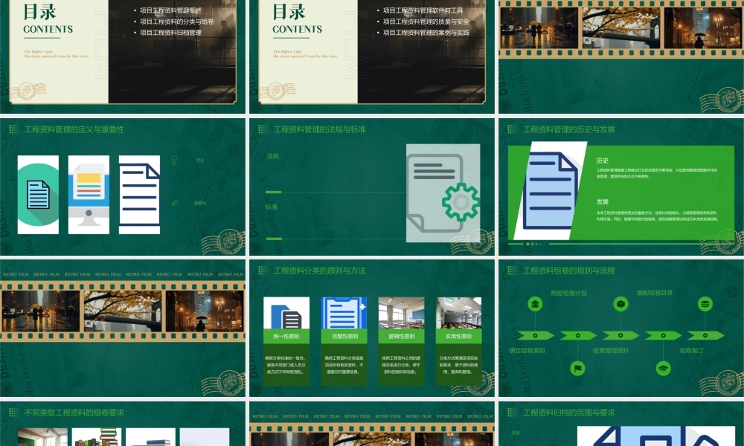This screenshot has height=446, width=744.
Task: Select the 完整性原则 green label
Action: [x=344, y=337]
